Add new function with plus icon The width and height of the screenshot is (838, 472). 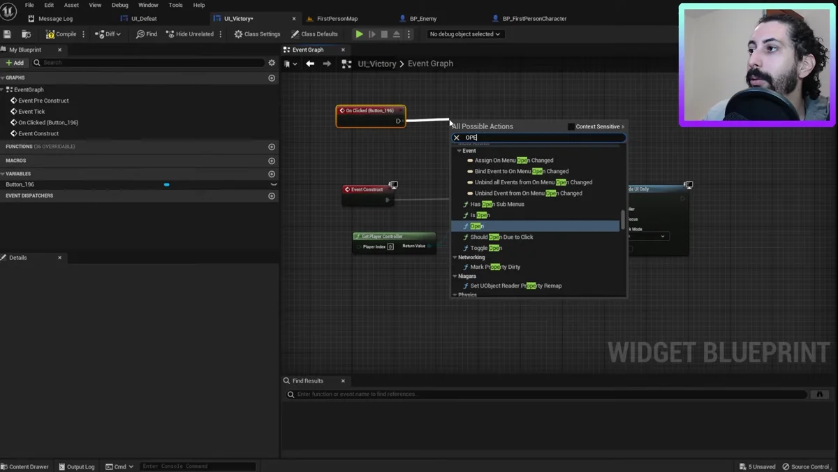click(x=272, y=147)
